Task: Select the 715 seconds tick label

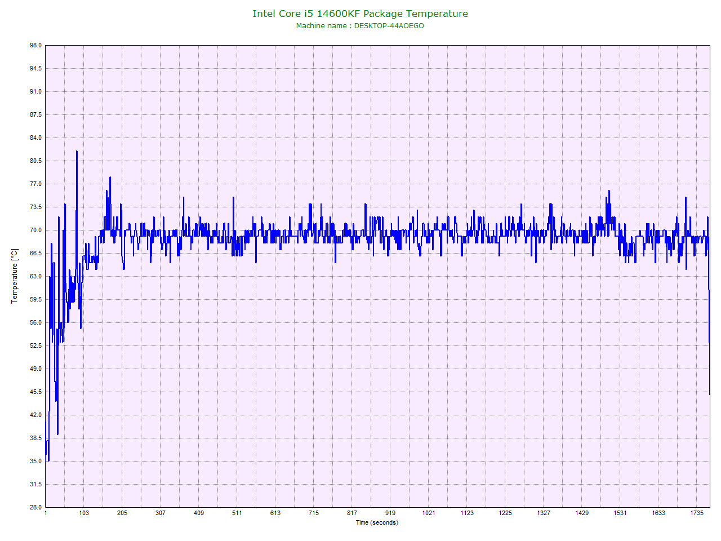Action: pos(314,513)
